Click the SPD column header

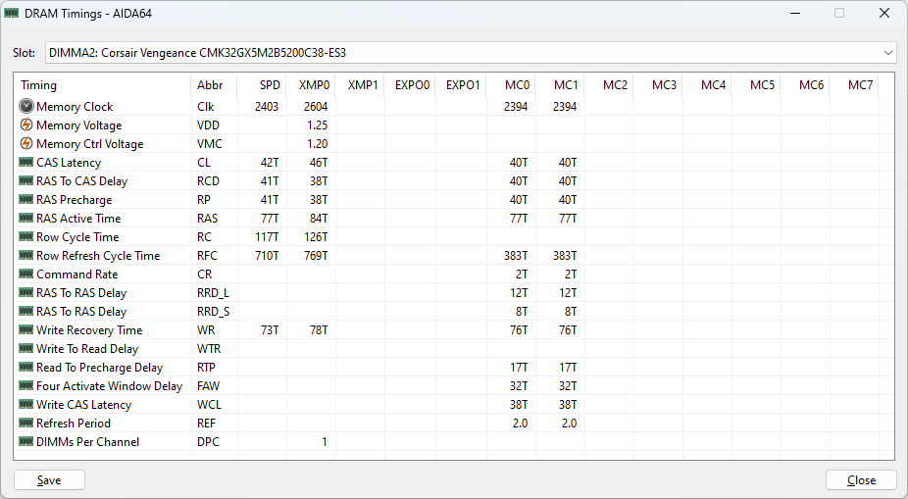(x=269, y=85)
